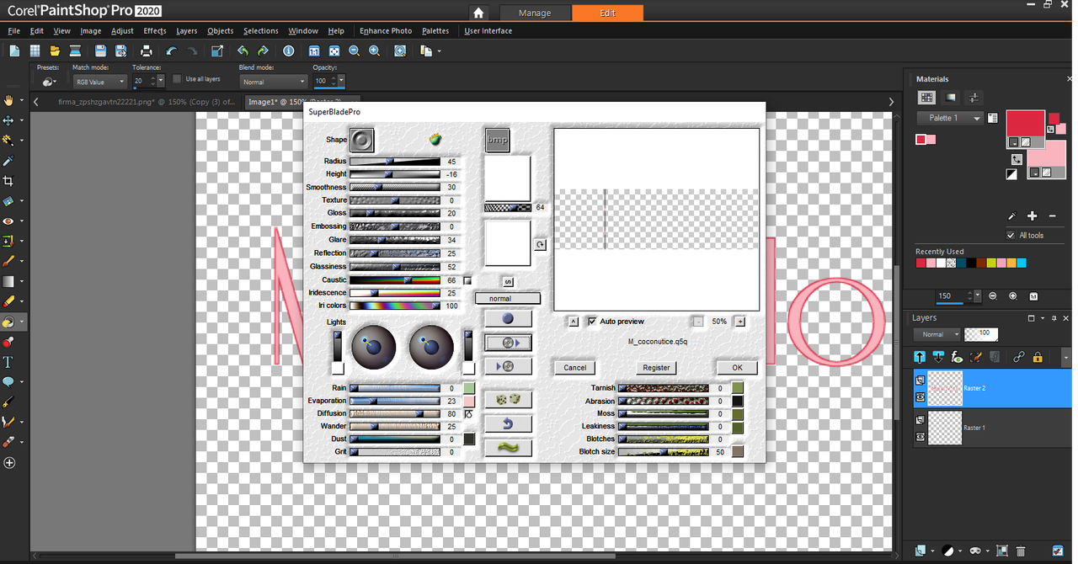Click the Tarnish color swatch

point(738,388)
